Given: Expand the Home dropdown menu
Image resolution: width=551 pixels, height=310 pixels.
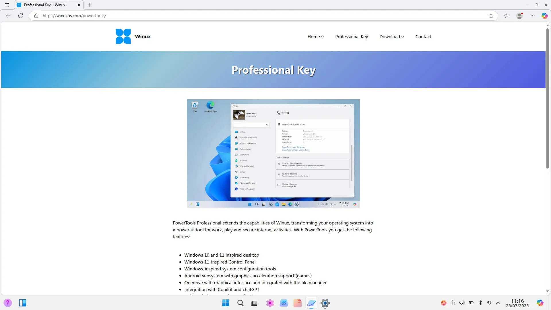Looking at the screenshot, I should 316,37.
